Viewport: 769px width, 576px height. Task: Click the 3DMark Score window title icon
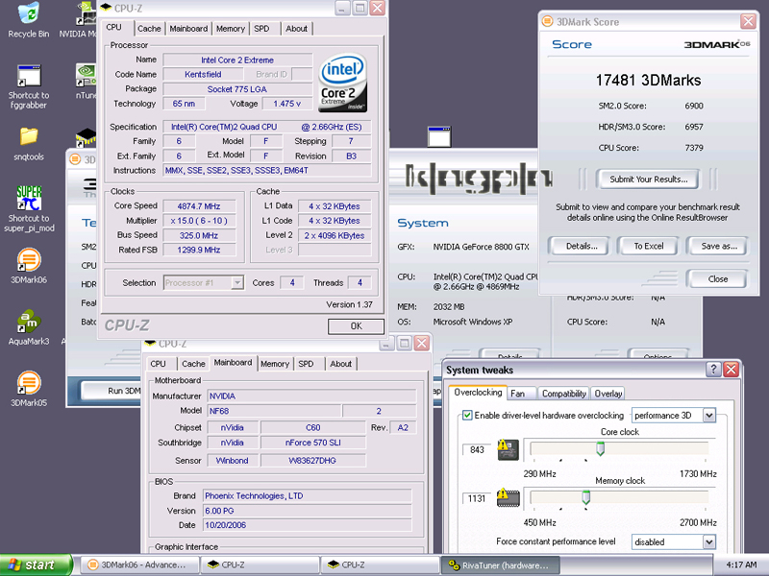coord(547,21)
